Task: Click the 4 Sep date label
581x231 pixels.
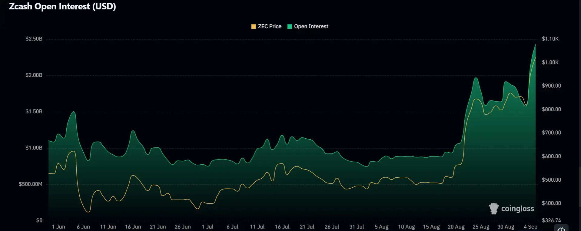Action: point(530,227)
